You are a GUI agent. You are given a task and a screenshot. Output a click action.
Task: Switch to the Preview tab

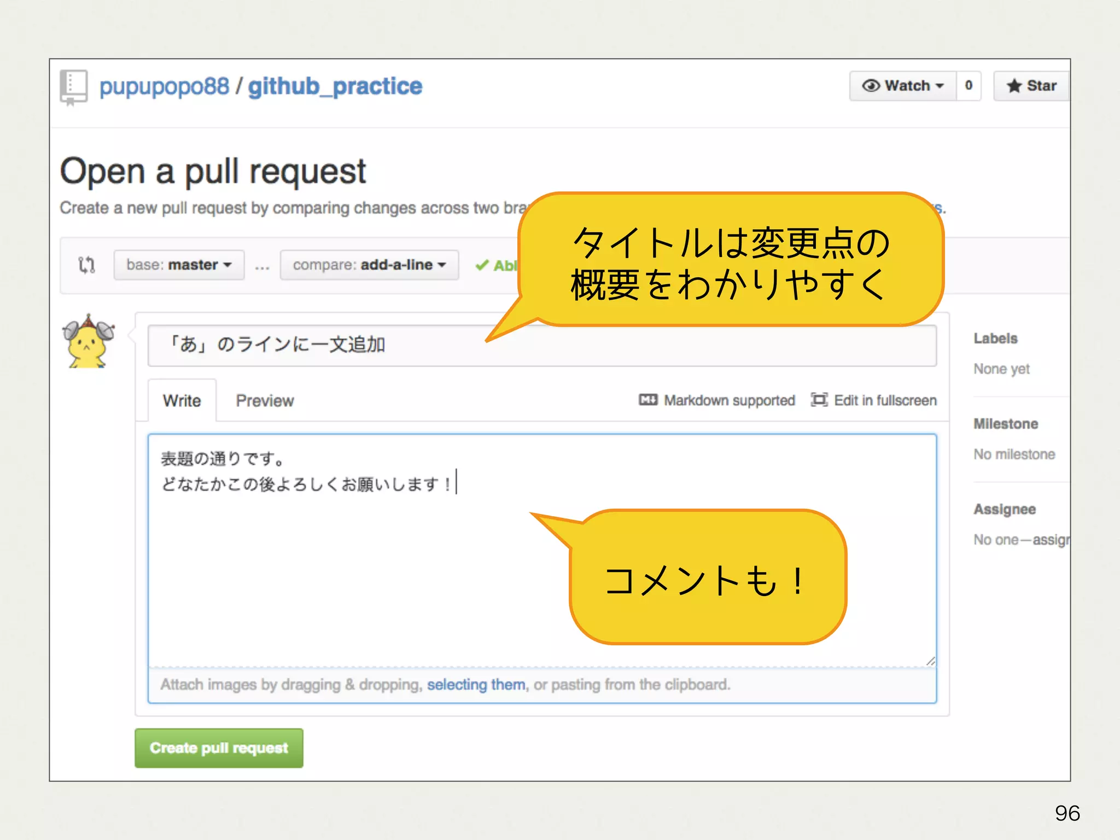(265, 400)
